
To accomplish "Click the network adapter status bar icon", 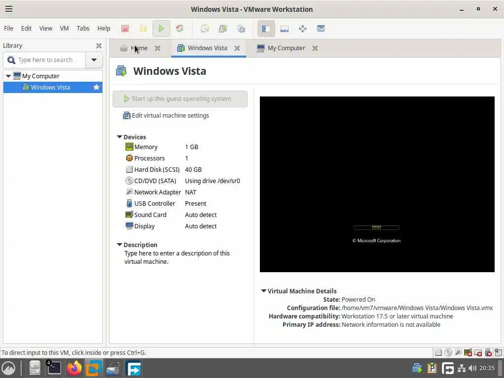I will point(458,352).
